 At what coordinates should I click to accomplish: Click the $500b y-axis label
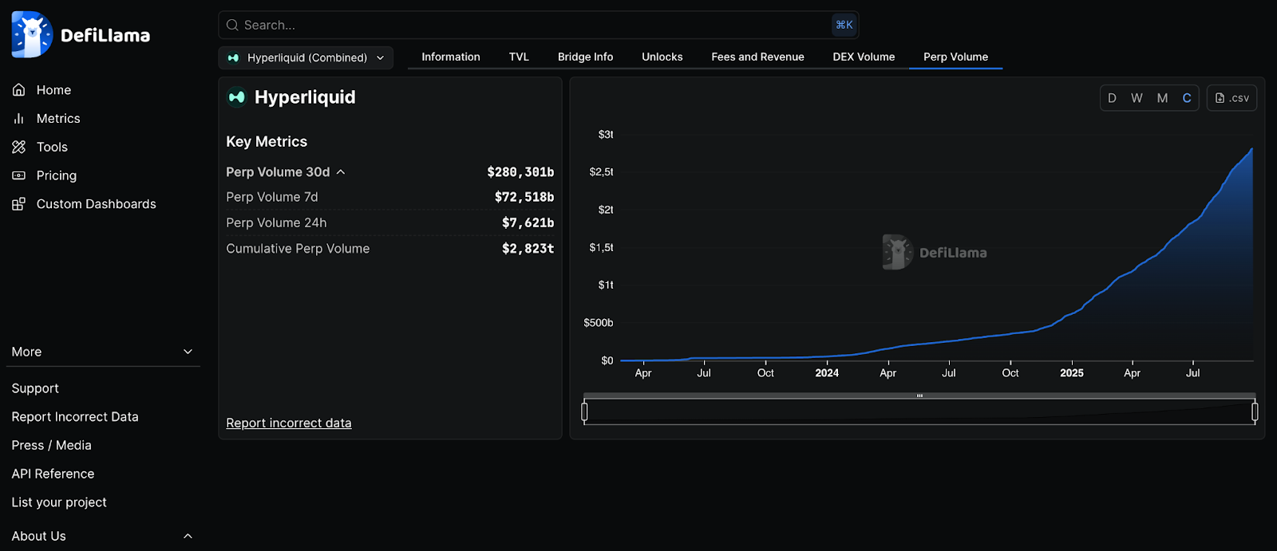[599, 323]
